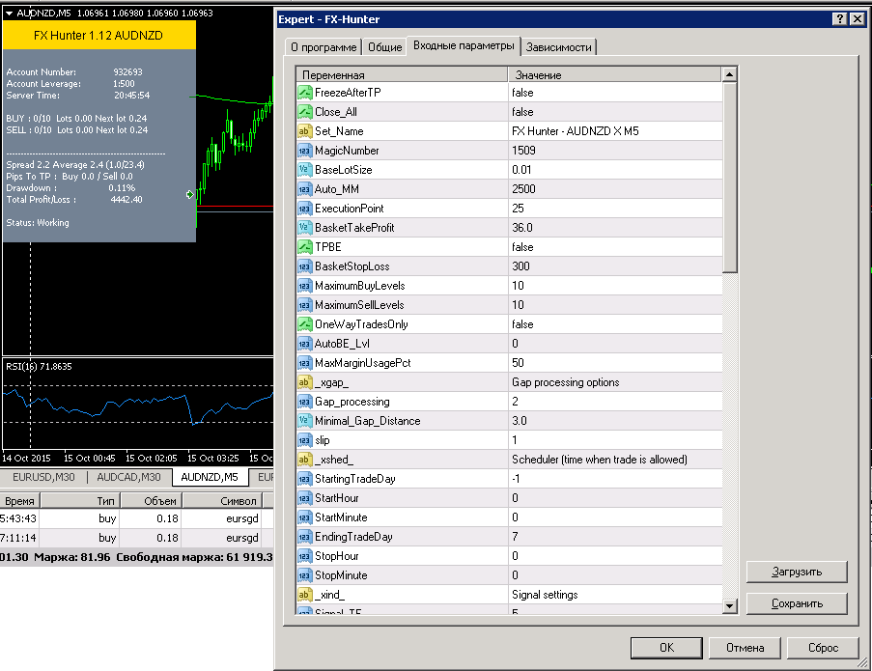Click the scrollbar up arrow in parameters list
Screen dimensions: 872x671
[x=730, y=74]
